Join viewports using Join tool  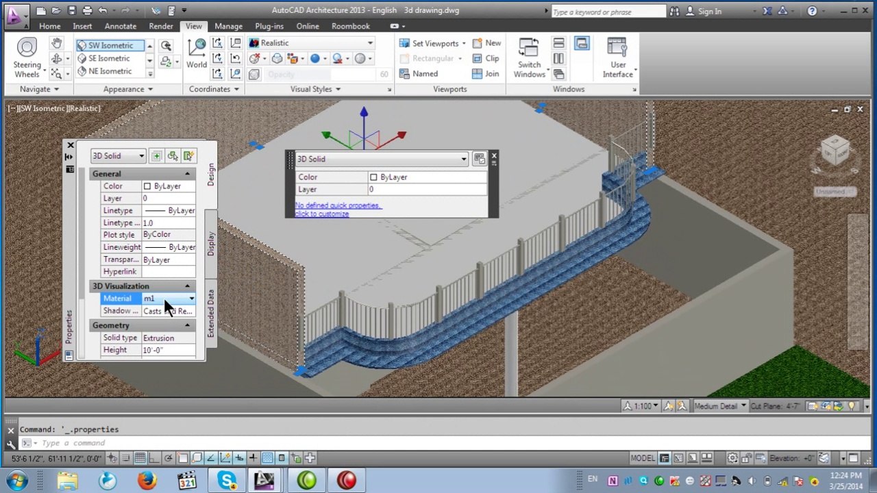point(486,74)
